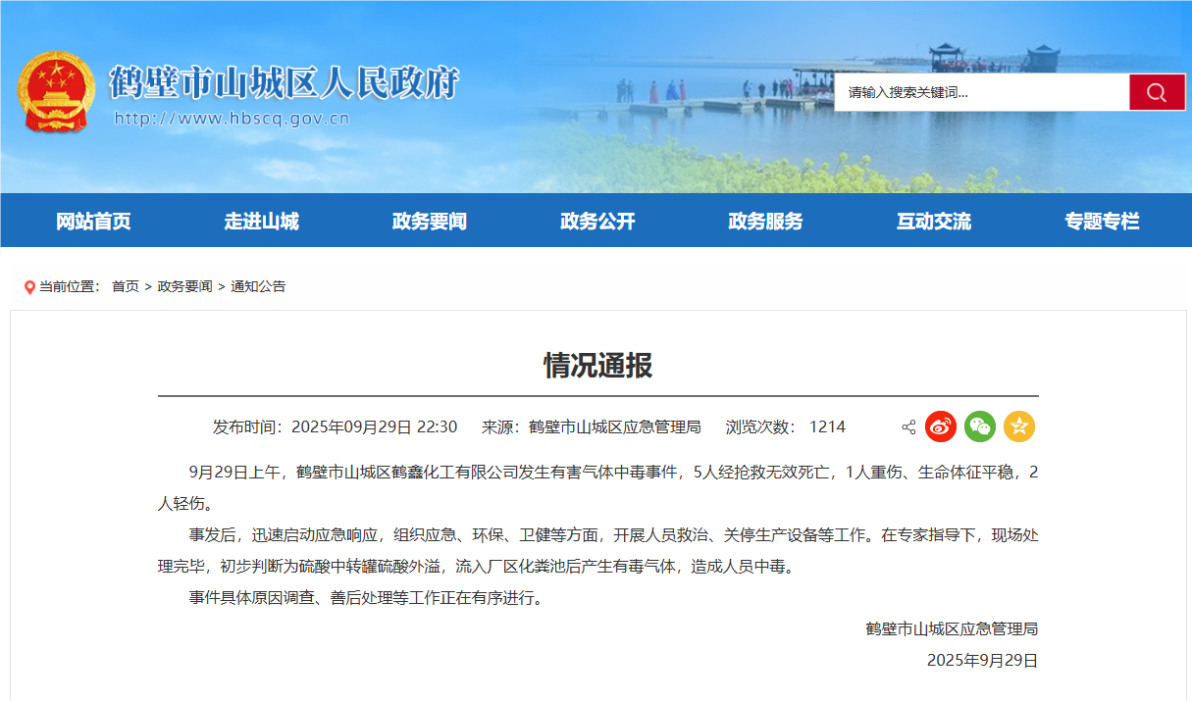Image resolution: width=1192 pixels, height=701 pixels.
Task: Type in the search keyword input box
Action: click(981, 92)
